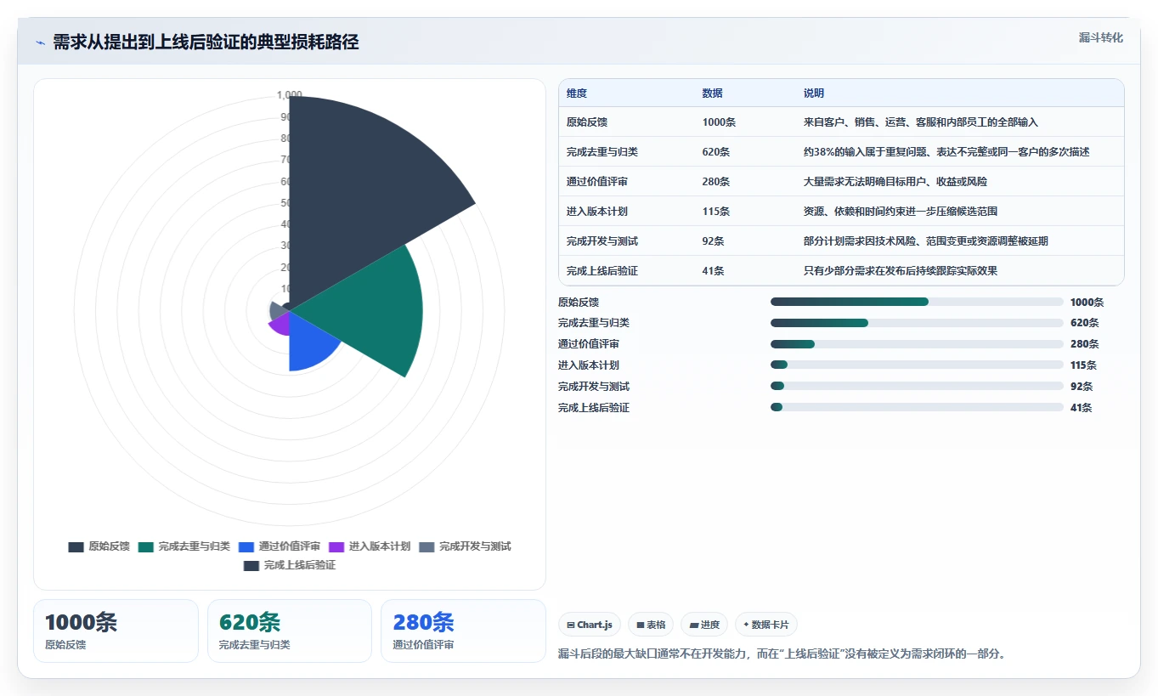Viewport: 1158px width, 696px height.
Task: Open the 620条 完成去重与归类 data card
Action: coord(290,631)
